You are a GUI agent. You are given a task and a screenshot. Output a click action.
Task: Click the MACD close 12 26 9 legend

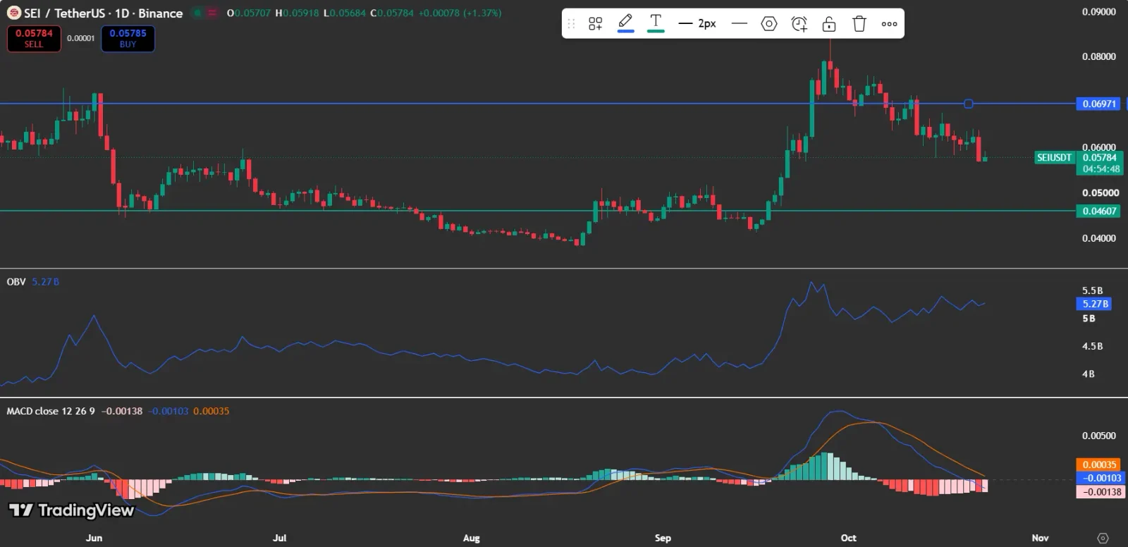(x=51, y=411)
